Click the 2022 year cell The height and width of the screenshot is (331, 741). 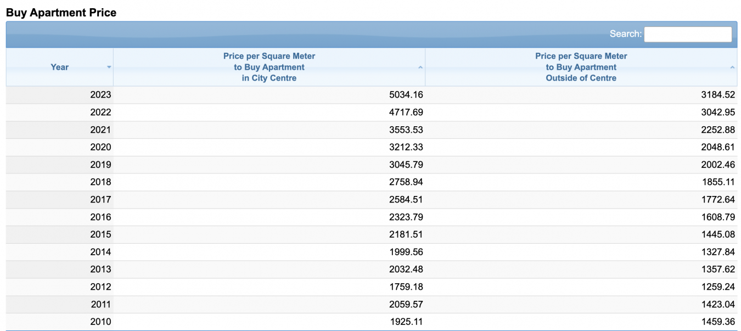100,113
